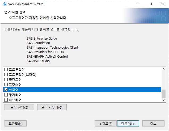Minimize the SAS Deployment Wizard window
The width and height of the screenshot is (169, 131).
pos(138,4)
